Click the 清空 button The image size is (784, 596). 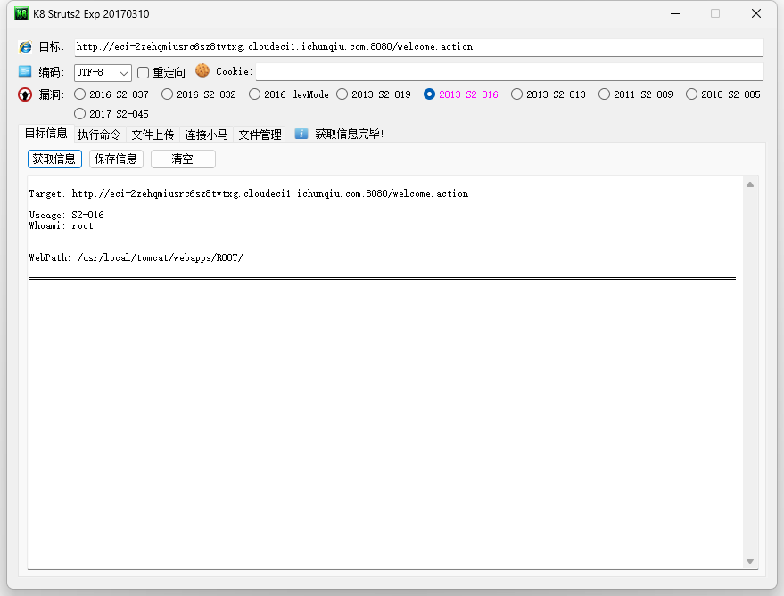(182, 159)
